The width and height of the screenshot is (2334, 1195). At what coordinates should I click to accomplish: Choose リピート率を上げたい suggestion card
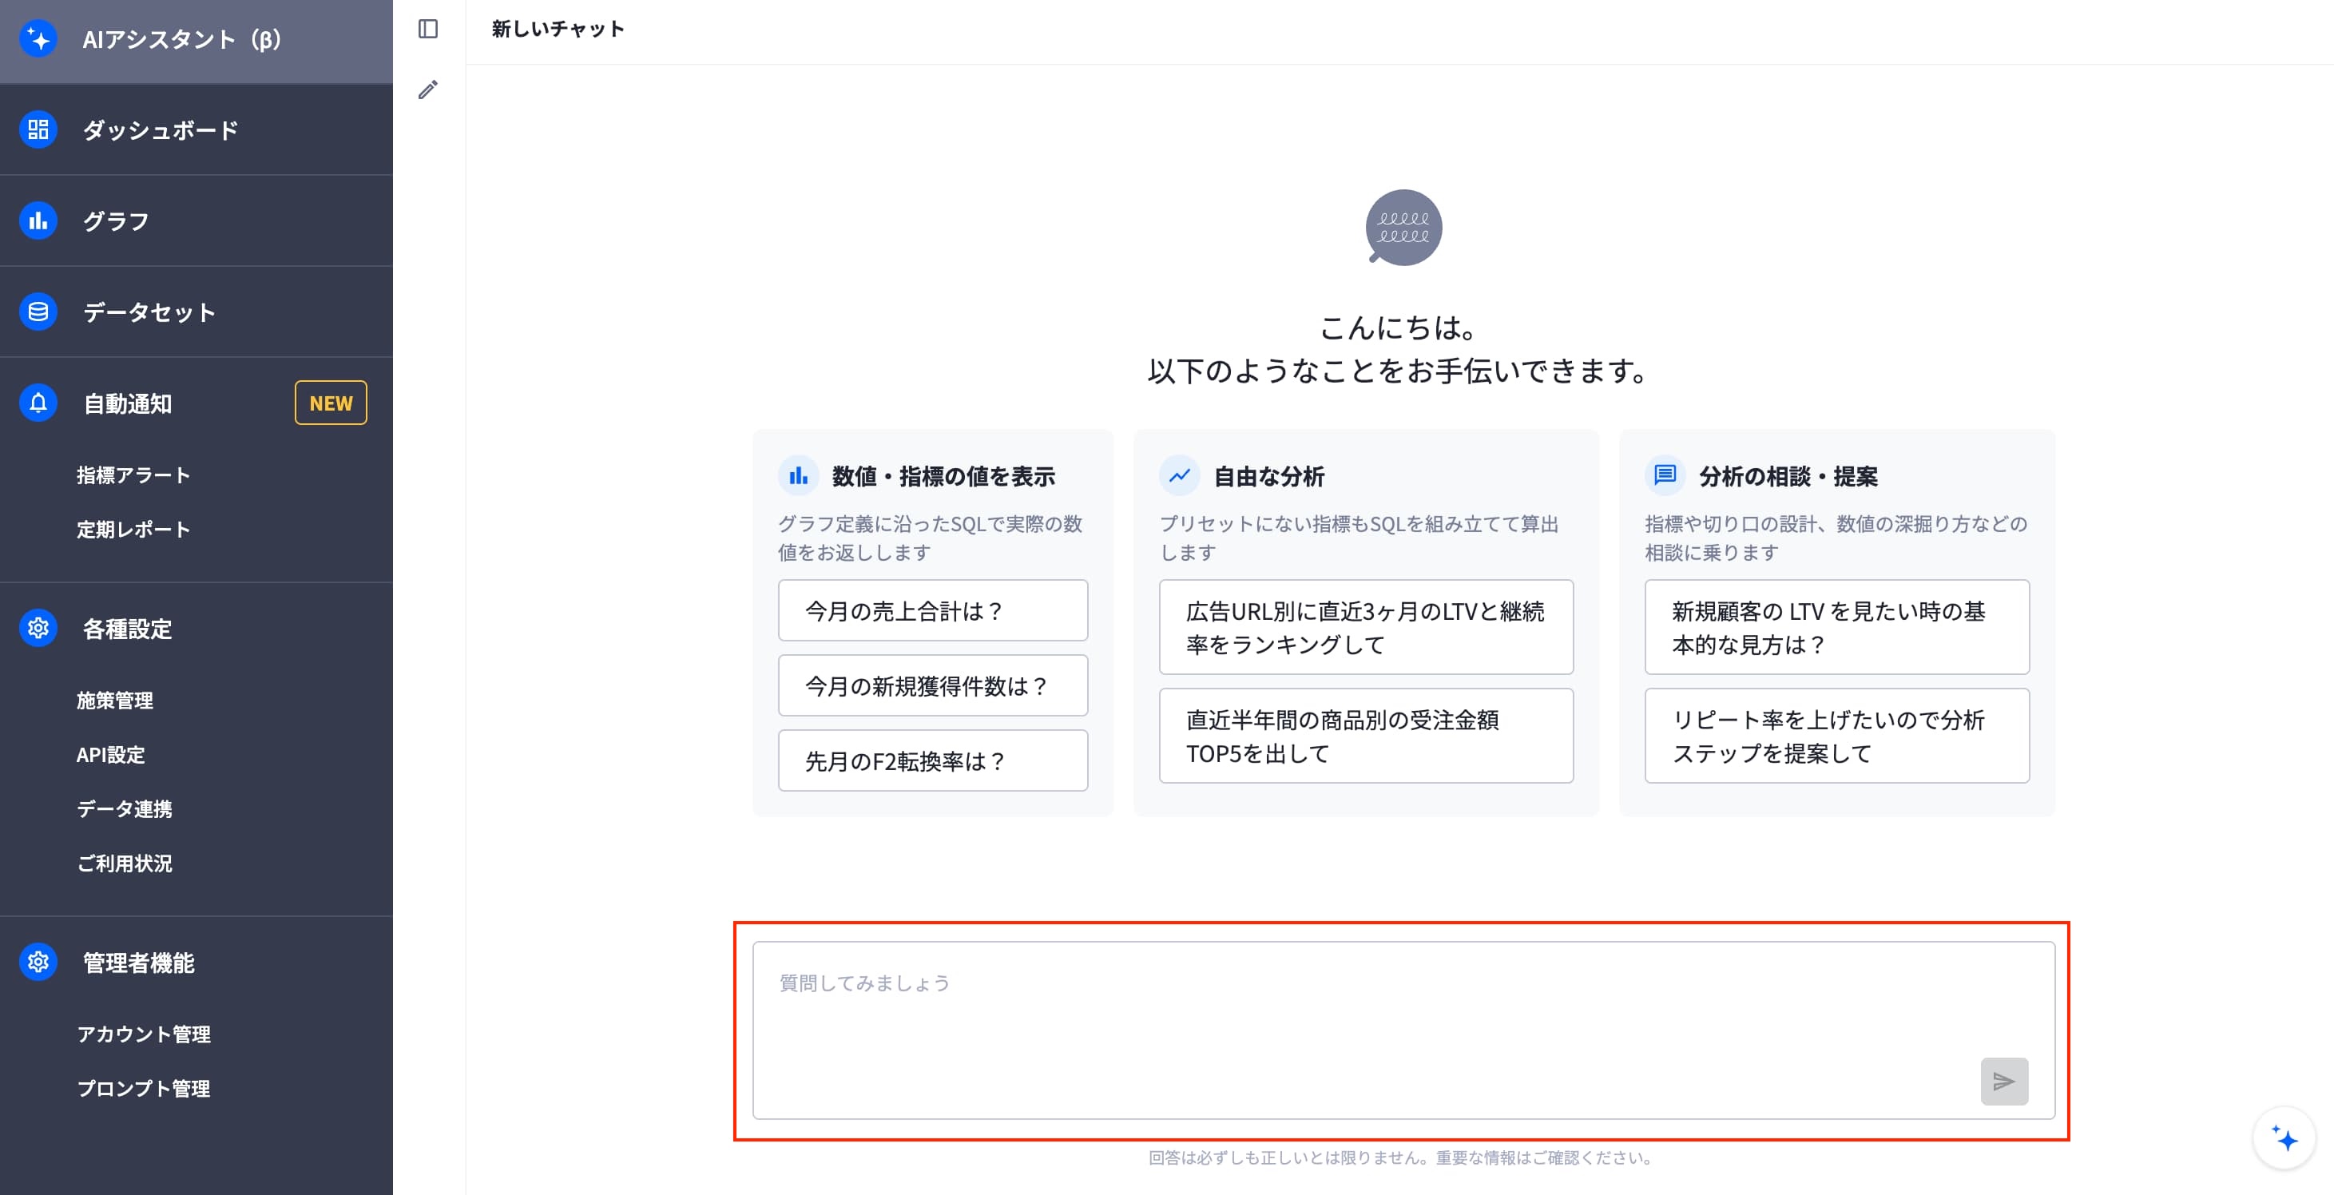1836,736
